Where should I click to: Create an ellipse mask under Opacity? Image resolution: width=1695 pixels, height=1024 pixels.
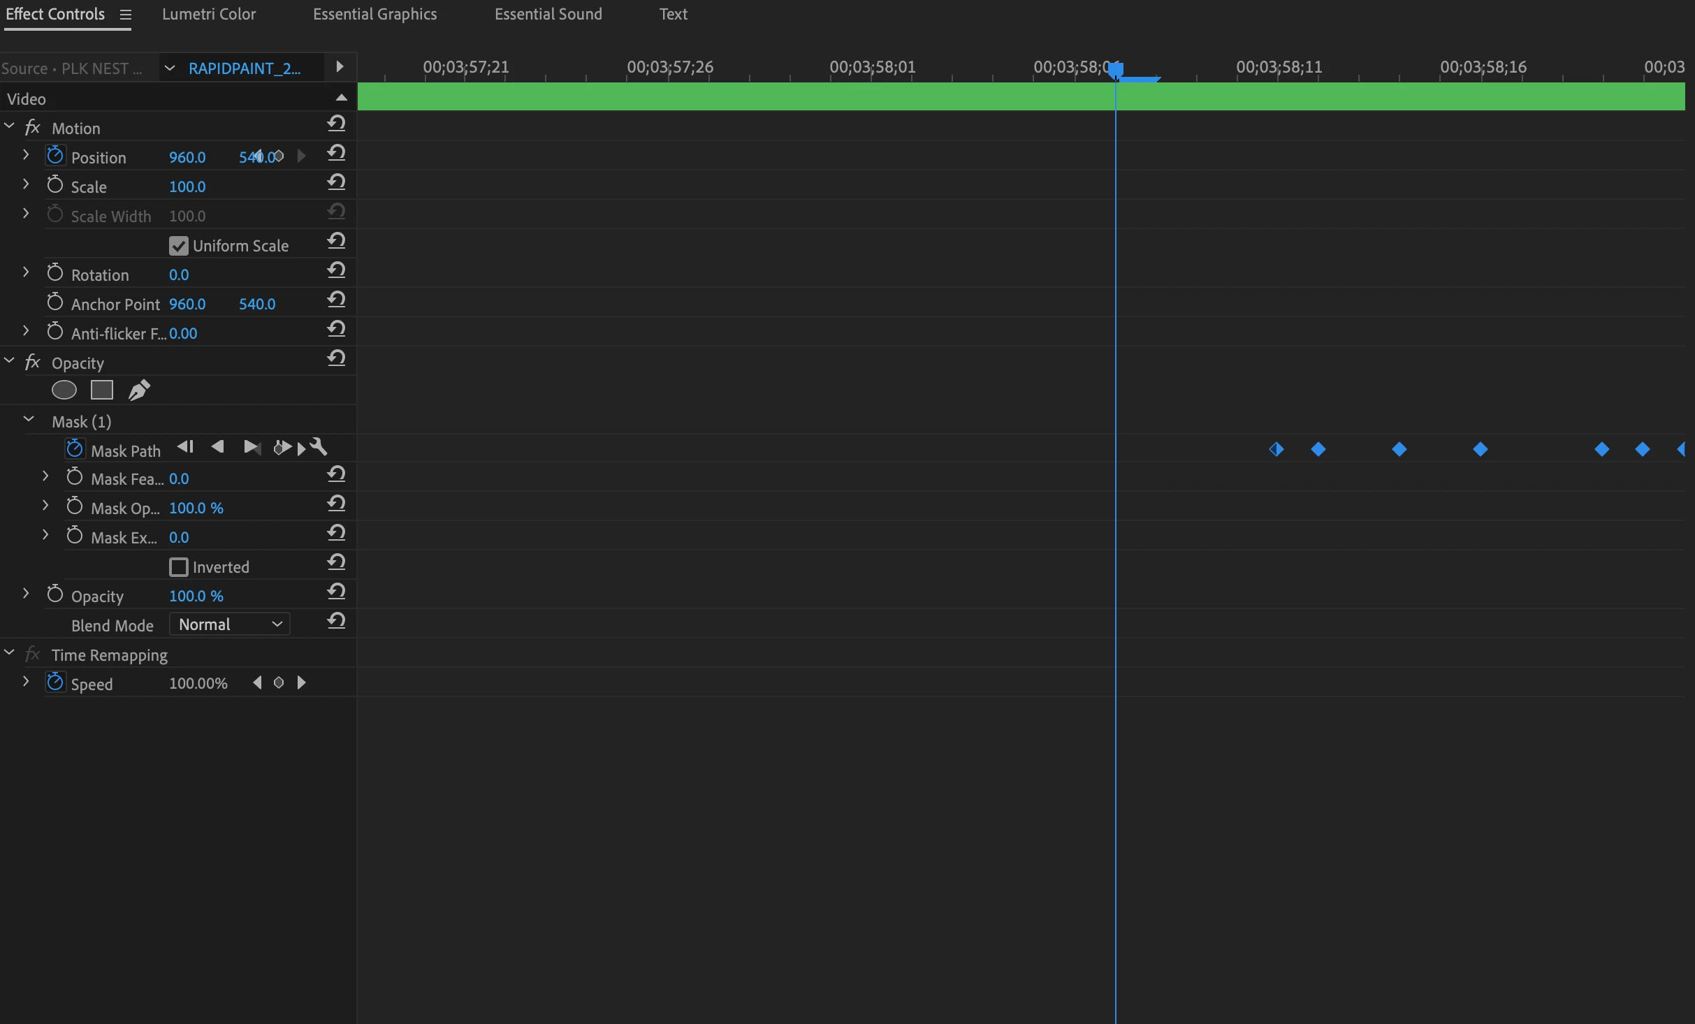click(x=64, y=390)
